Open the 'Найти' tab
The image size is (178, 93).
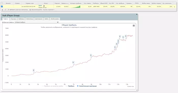[46, 19]
